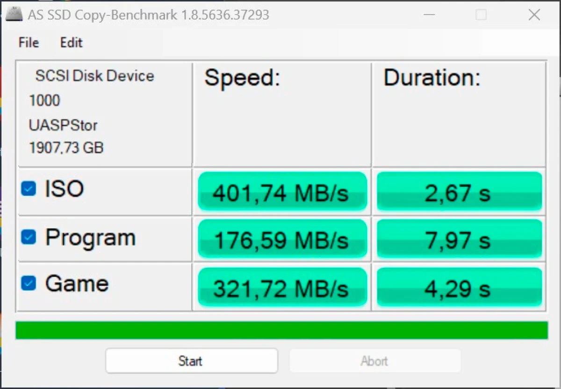Select the ISO speed result 401,74 MB/s
The width and height of the screenshot is (561, 389).
tap(282, 191)
